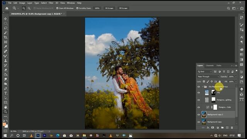Click the background color swatch

coord(7,126)
